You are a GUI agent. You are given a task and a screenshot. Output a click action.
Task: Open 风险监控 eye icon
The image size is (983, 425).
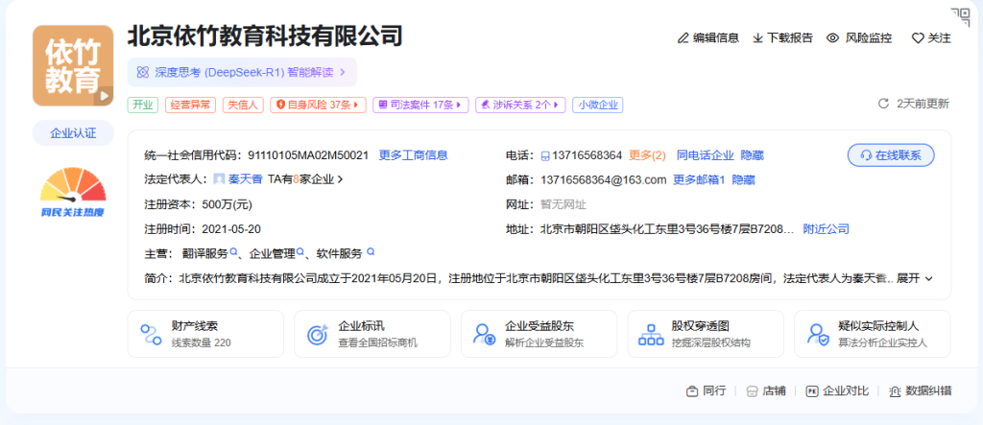833,38
